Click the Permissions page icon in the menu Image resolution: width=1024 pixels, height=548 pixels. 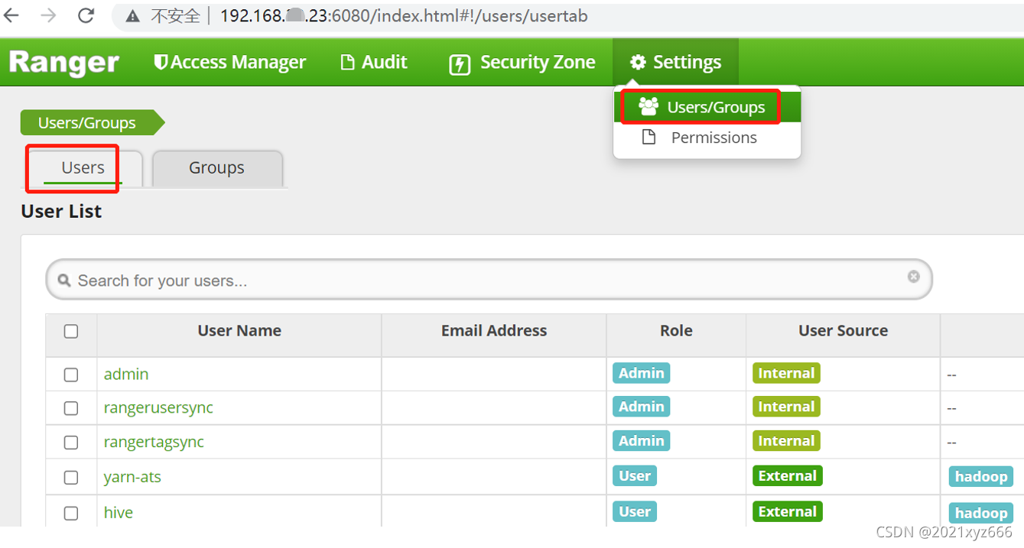pos(649,138)
